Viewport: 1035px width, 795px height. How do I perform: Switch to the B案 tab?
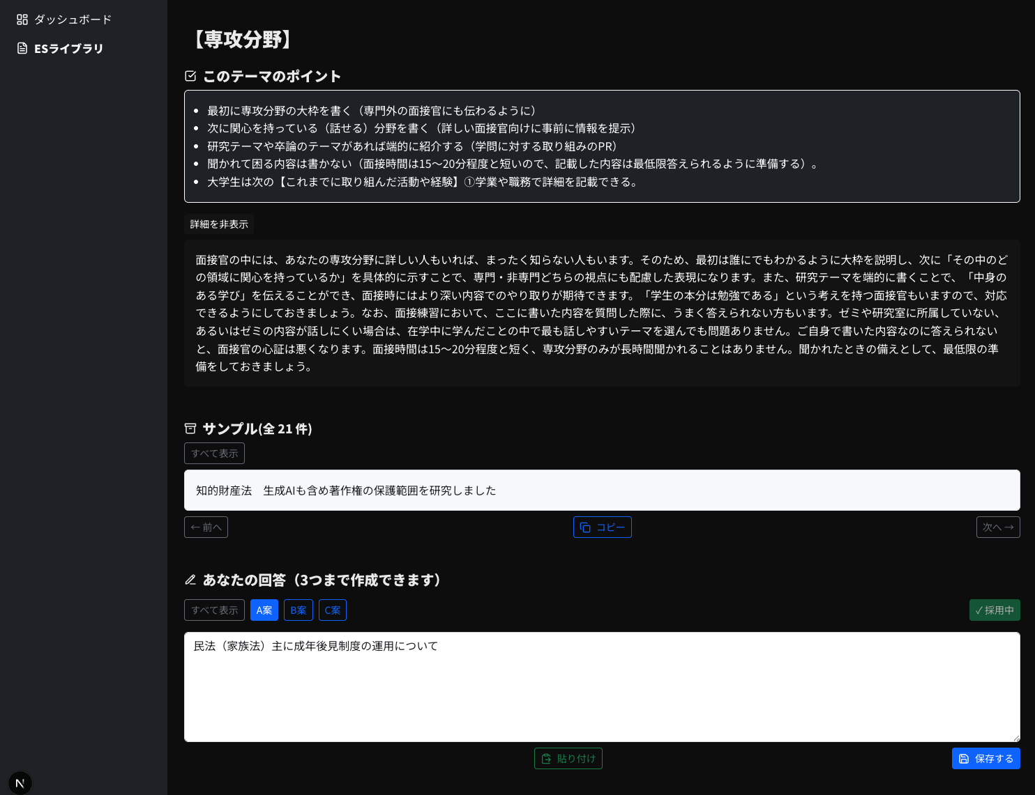point(298,610)
